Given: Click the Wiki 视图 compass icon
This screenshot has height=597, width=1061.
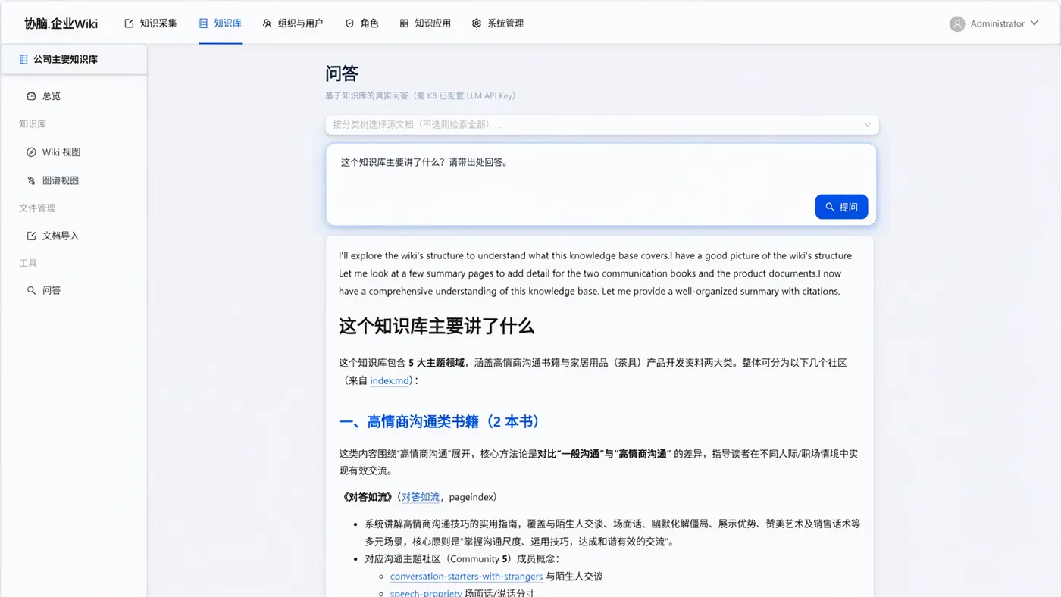Looking at the screenshot, I should [31, 152].
